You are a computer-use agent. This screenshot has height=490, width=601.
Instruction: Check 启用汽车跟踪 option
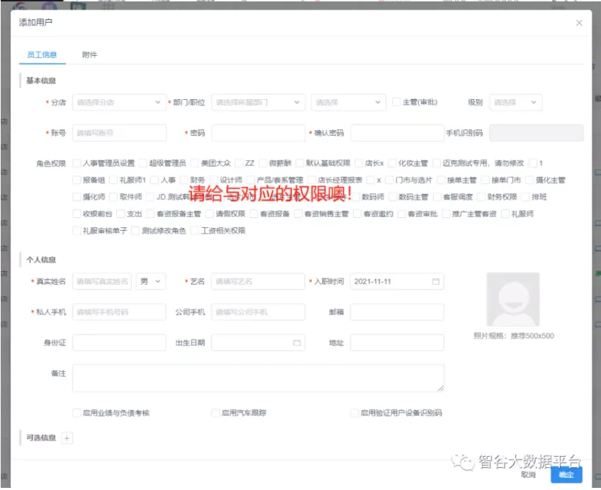[x=216, y=413]
